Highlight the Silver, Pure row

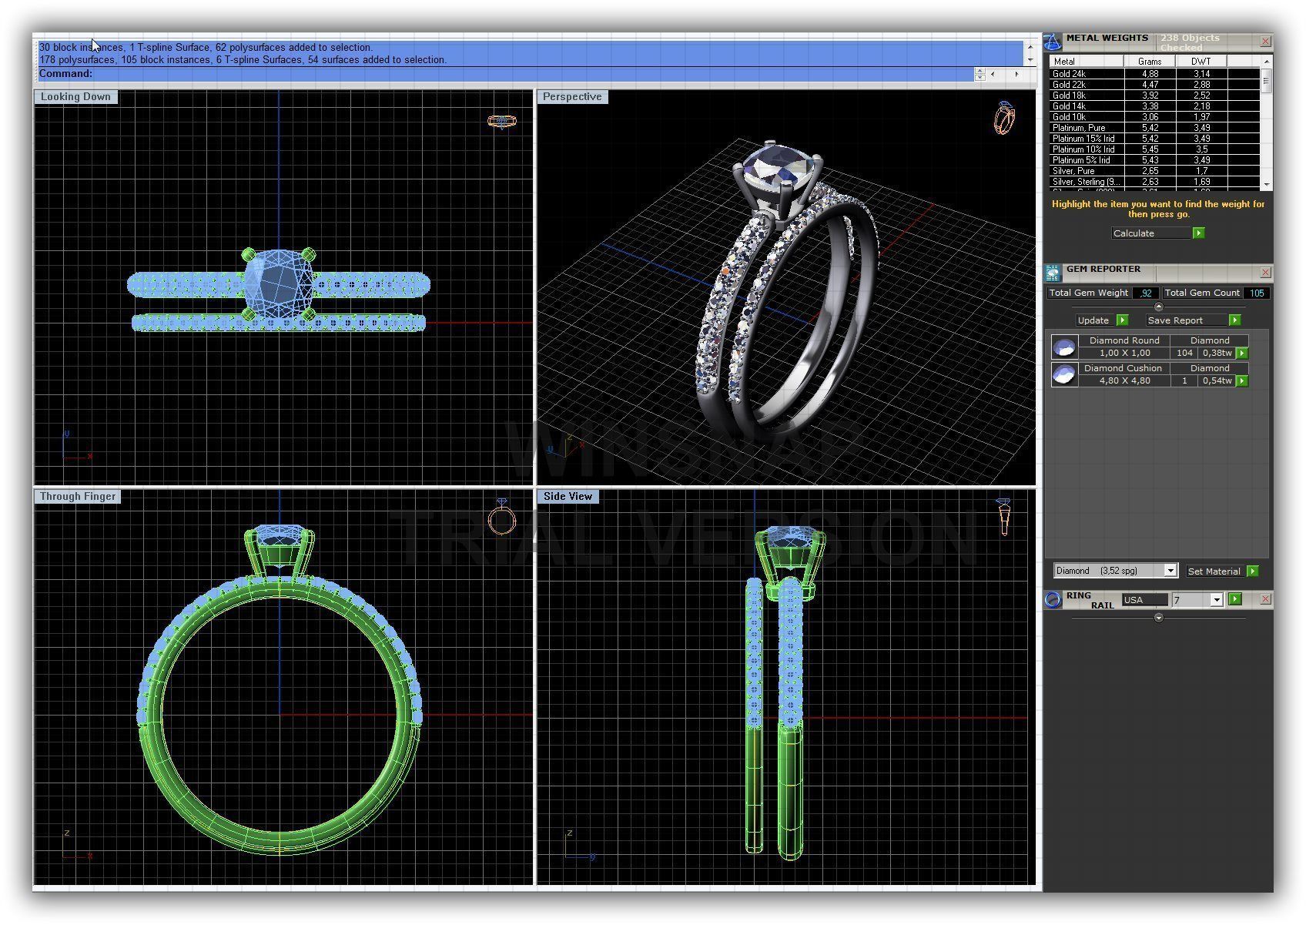(x=1154, y=171)
